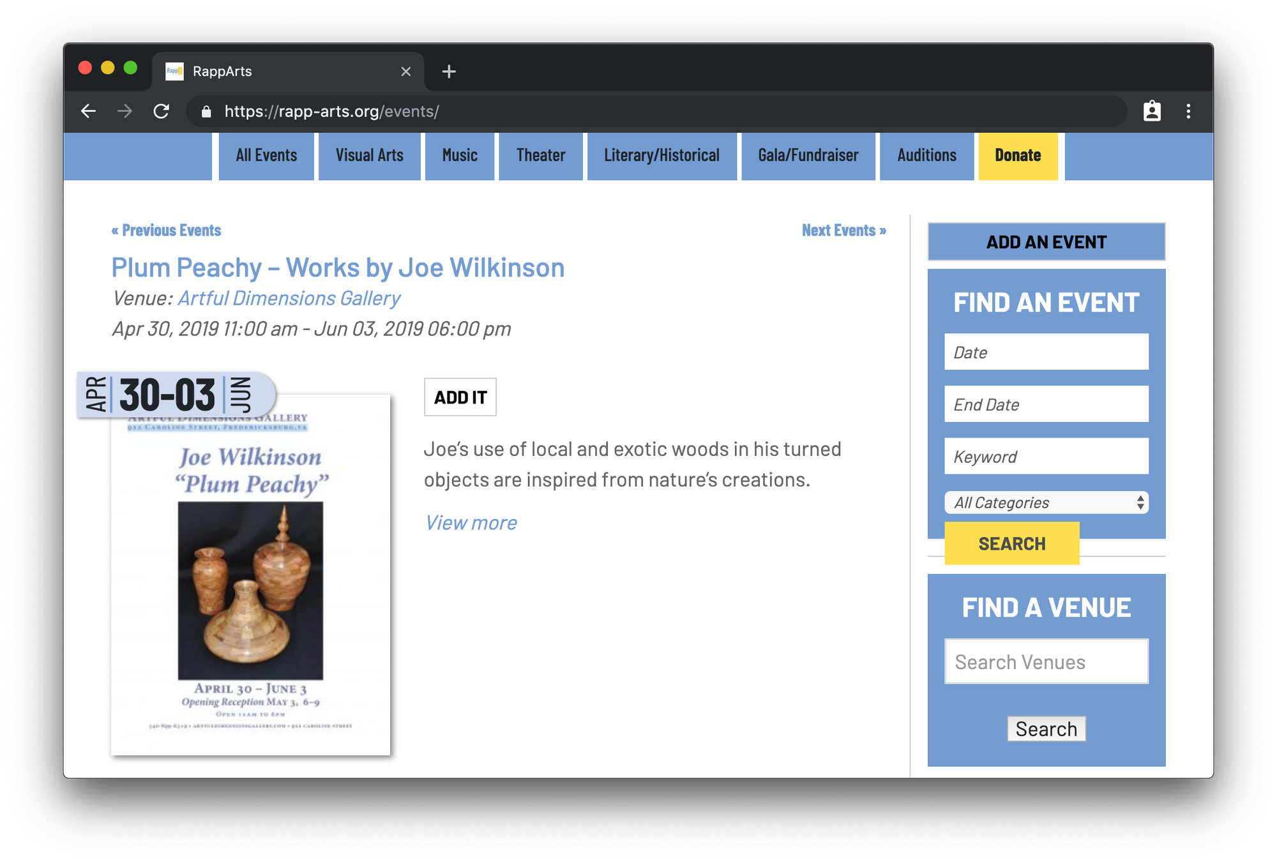Click the browser back arrow
1277x862 pixels.
(x=89, y=111)
